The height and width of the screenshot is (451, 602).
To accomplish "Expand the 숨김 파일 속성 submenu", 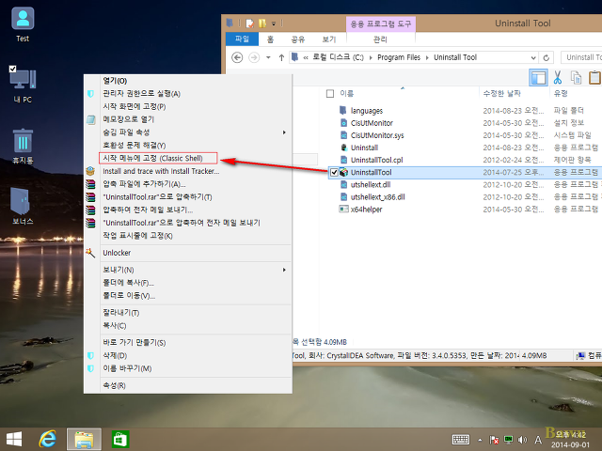I will [x=188, y=132].
